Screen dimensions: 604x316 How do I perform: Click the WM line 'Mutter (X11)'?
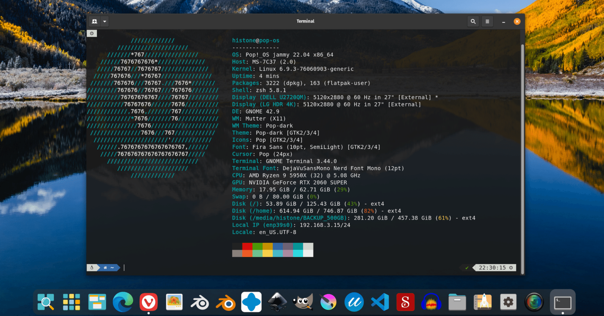point(259,119)
